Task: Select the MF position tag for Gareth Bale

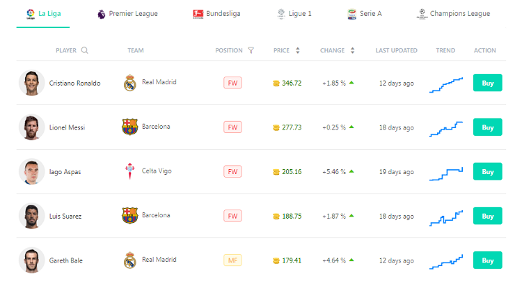Action: click(x=232, y=260)
